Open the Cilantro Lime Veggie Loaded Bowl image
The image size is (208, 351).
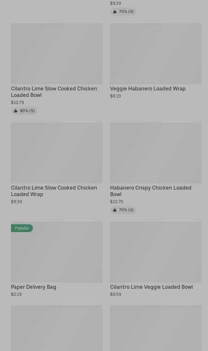(x=156, y=252)
